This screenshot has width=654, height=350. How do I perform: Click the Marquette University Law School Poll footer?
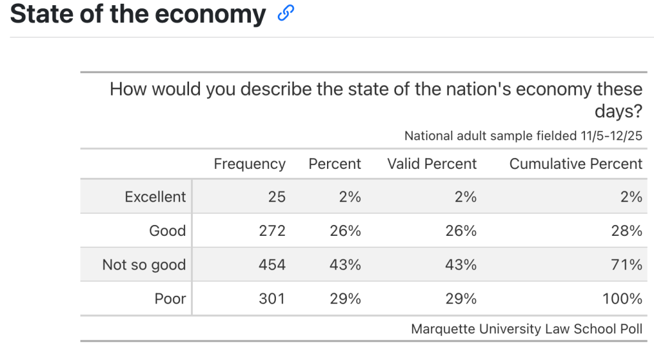526,330
